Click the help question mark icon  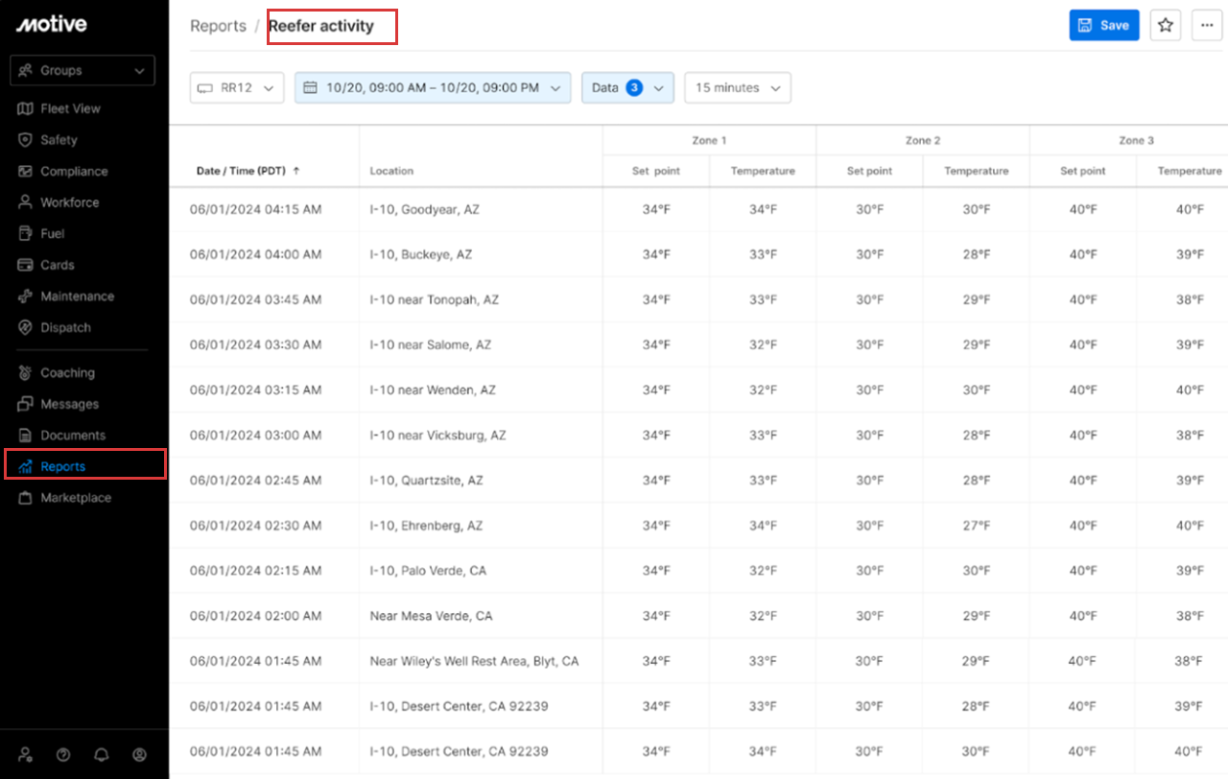(x=63, y=754)
